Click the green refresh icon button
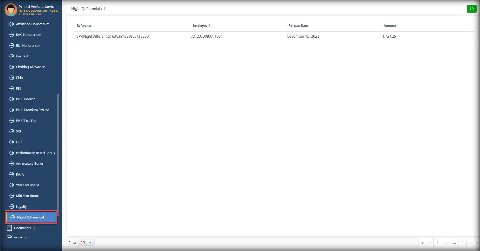480x251 pixels. coord(471,9)
